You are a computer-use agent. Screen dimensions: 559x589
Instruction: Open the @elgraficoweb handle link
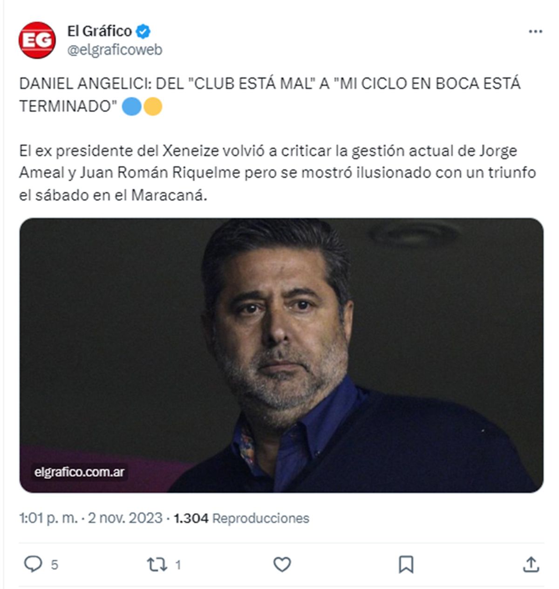click(x=115, y=50)
